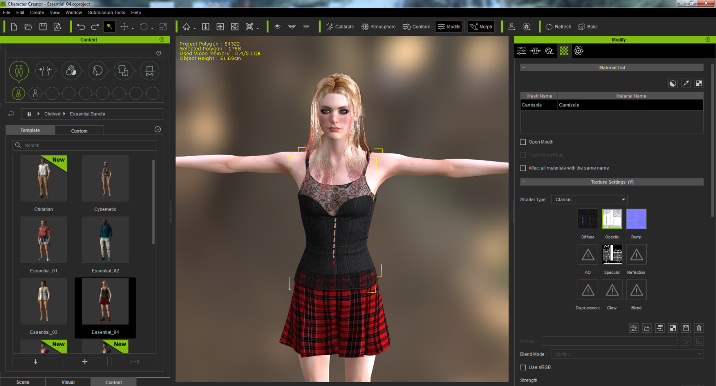Screen dimensions: 716x386
Task: Click the Morph button
Action: point(481,27)
